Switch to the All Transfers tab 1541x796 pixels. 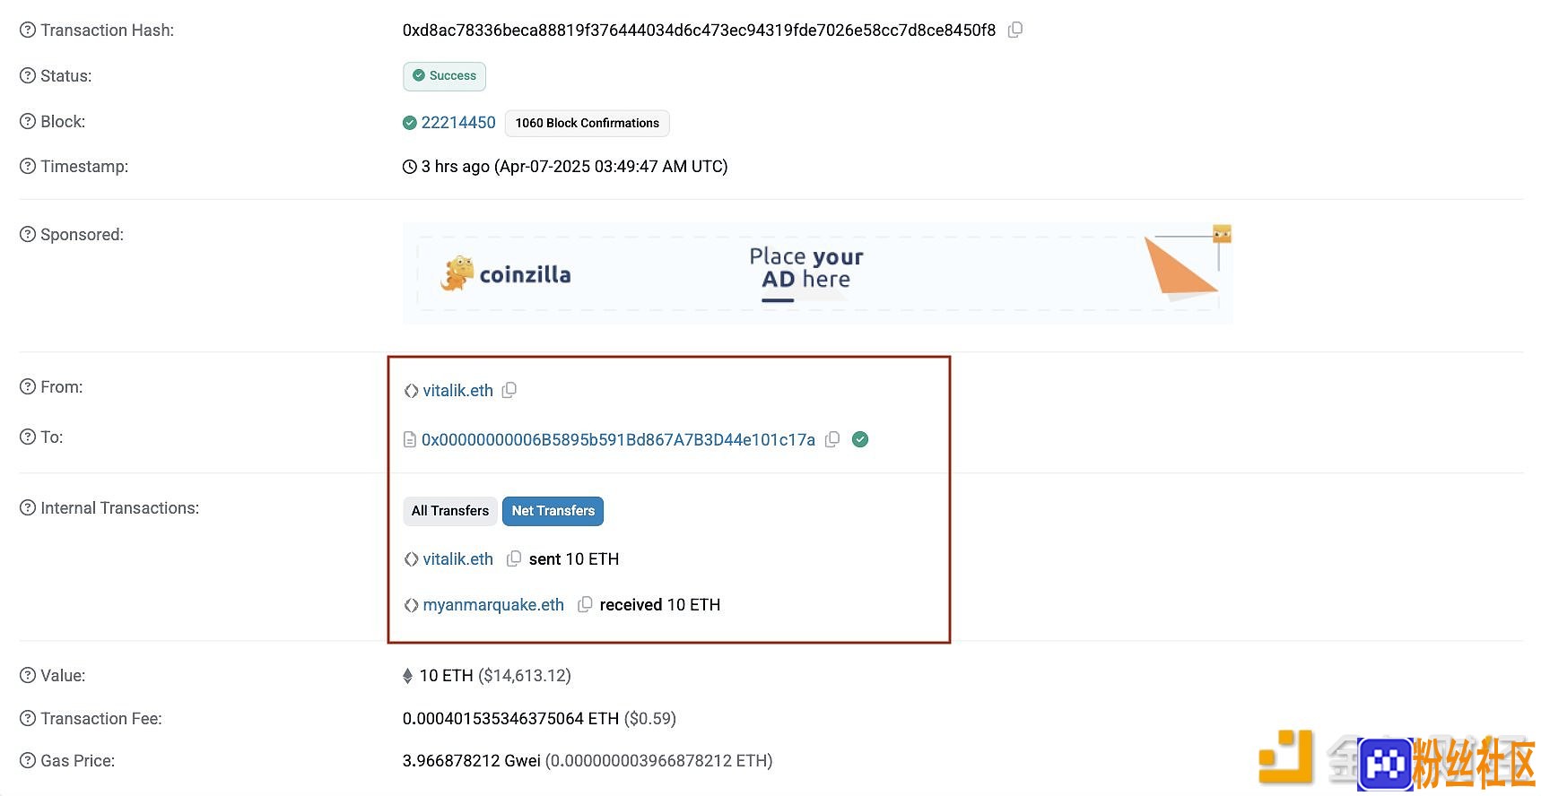[450, 511]
